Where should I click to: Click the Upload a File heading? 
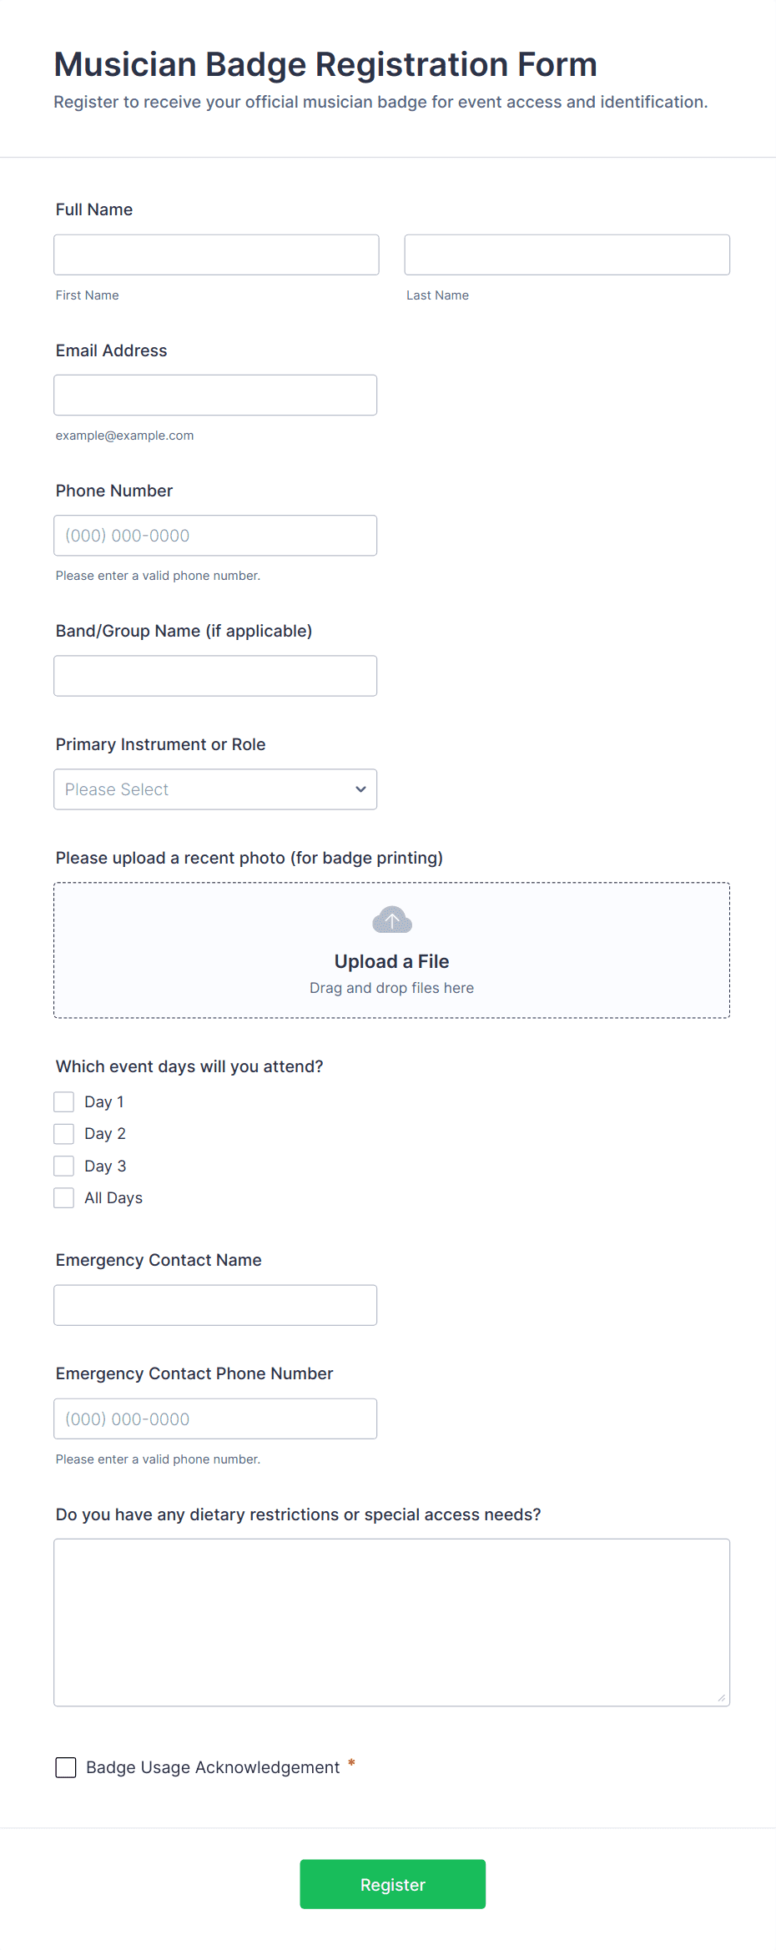coord(391,961)
